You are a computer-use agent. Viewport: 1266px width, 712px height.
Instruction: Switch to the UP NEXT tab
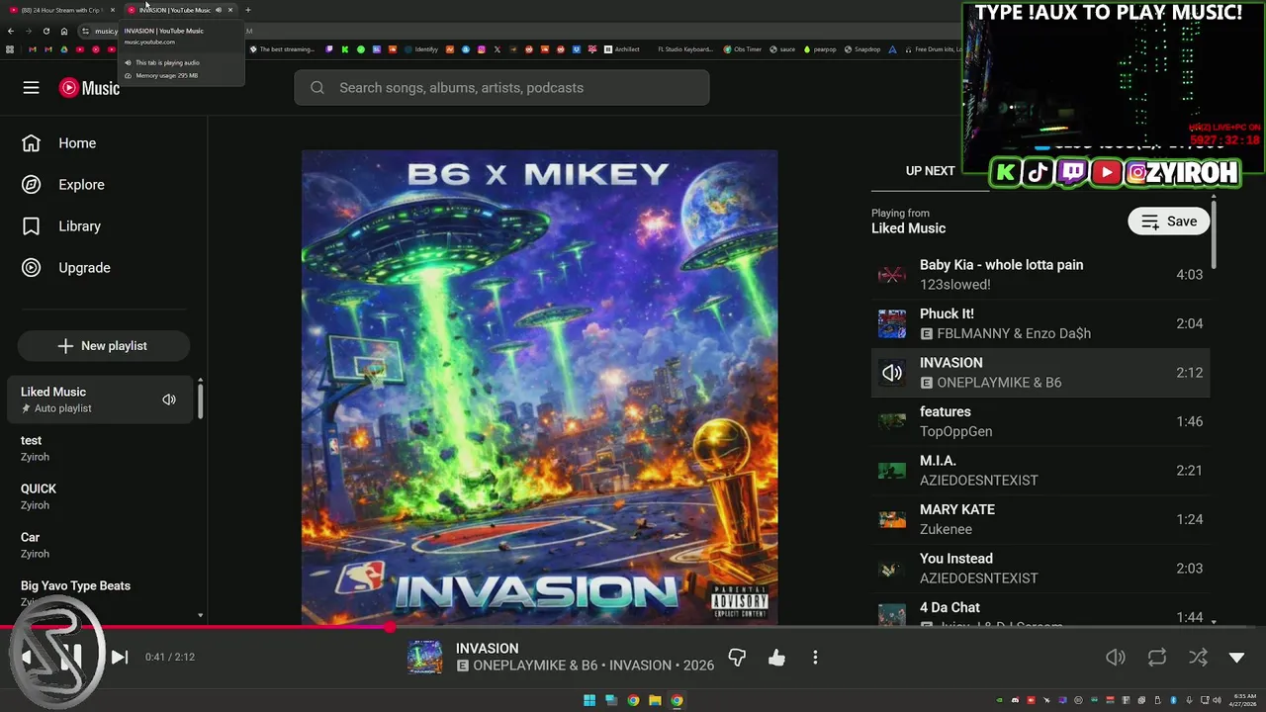click(930, 171)
